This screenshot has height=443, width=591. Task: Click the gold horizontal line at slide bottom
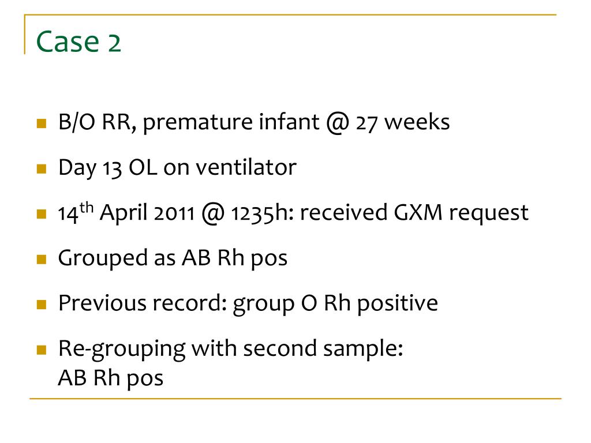point(295,398)
